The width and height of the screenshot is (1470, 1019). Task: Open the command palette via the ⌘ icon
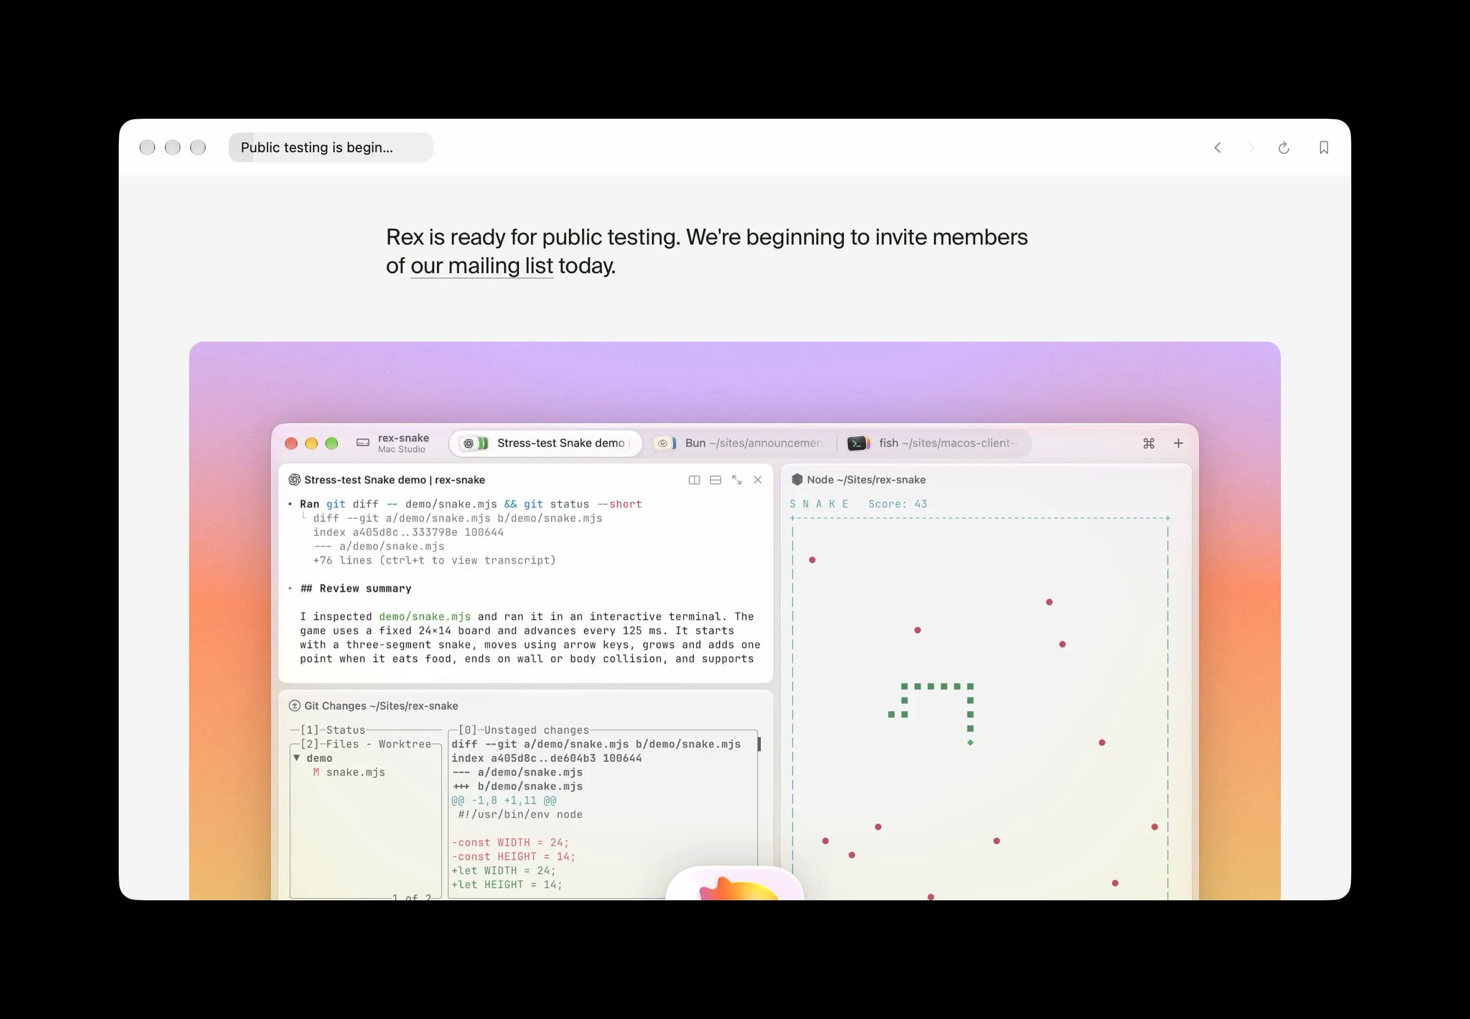pyautogui.click(x=1149, y=443)
